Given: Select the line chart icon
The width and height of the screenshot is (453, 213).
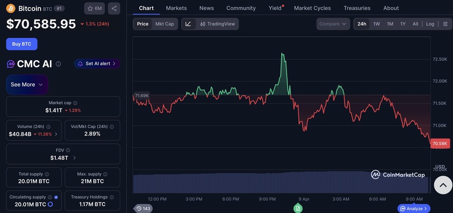Looking at the screenshot, I should 188,24.
